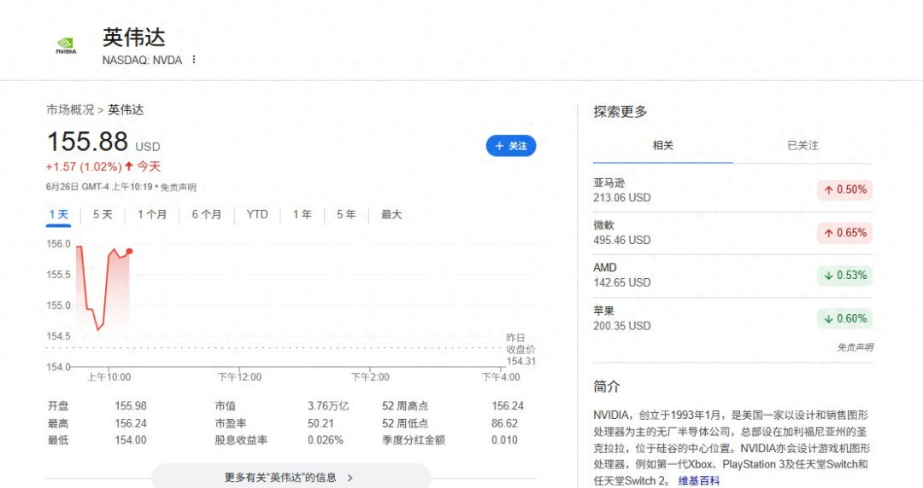The height and width of the screenshot is (488, 923).
Task: Click 免责声明 below the related stocks list
Action: click(855, 347)
